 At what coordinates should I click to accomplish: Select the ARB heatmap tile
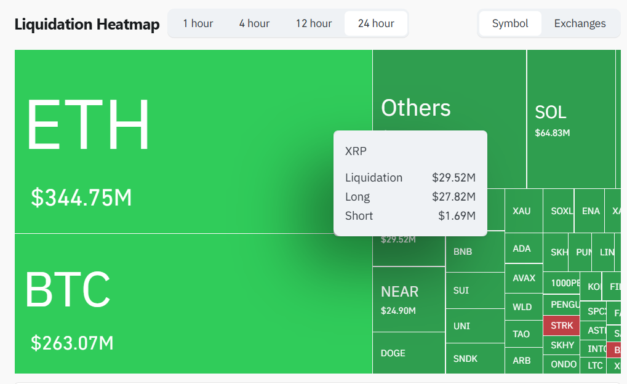524,361
